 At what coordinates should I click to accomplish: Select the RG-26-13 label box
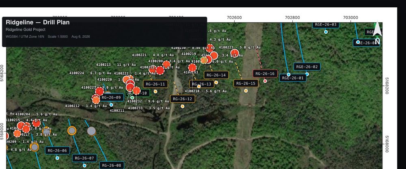[202, 84]
